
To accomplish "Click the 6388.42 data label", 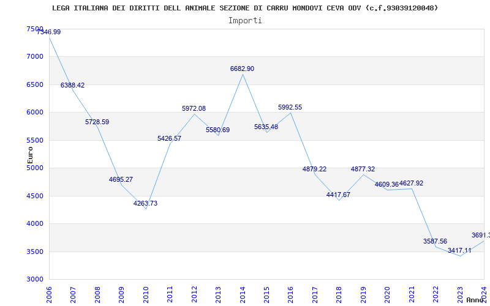I will [72, 85].
